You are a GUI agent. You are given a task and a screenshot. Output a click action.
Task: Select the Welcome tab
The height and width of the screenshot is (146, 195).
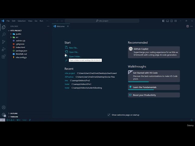coord(61,26)
